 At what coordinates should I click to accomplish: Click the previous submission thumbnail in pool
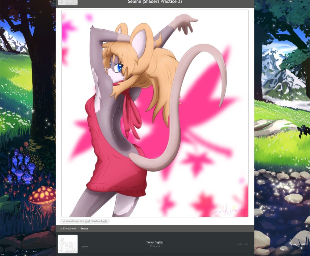click(x=68, y=244)
